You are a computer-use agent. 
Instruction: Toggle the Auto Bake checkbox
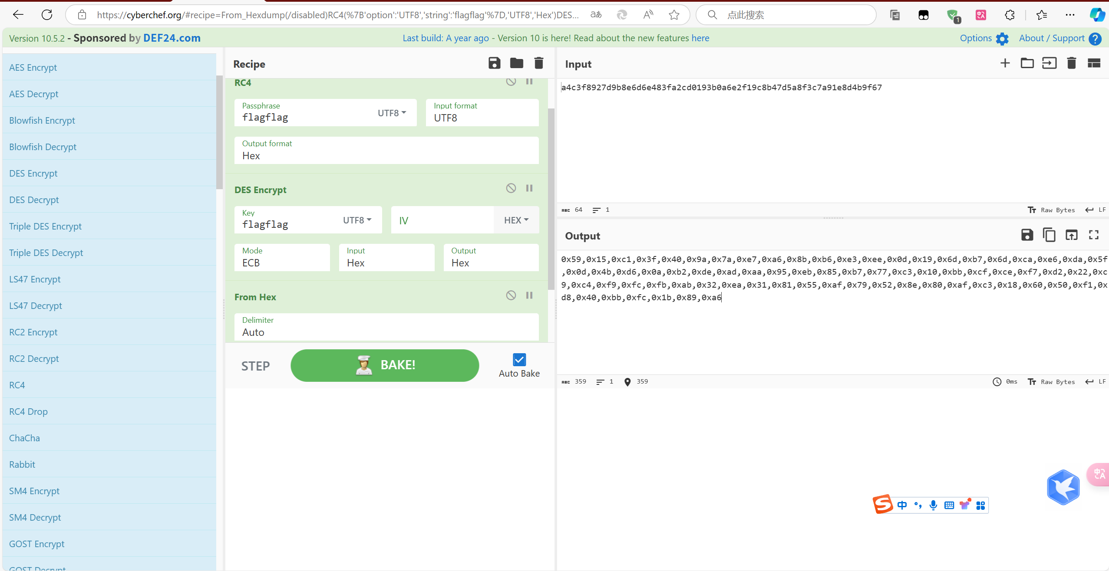coord(519,360)
